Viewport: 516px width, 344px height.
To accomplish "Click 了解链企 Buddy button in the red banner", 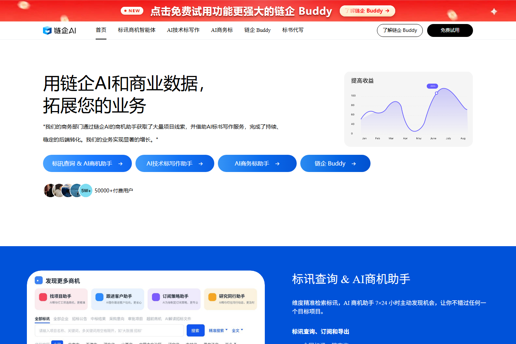I will 367,11.
